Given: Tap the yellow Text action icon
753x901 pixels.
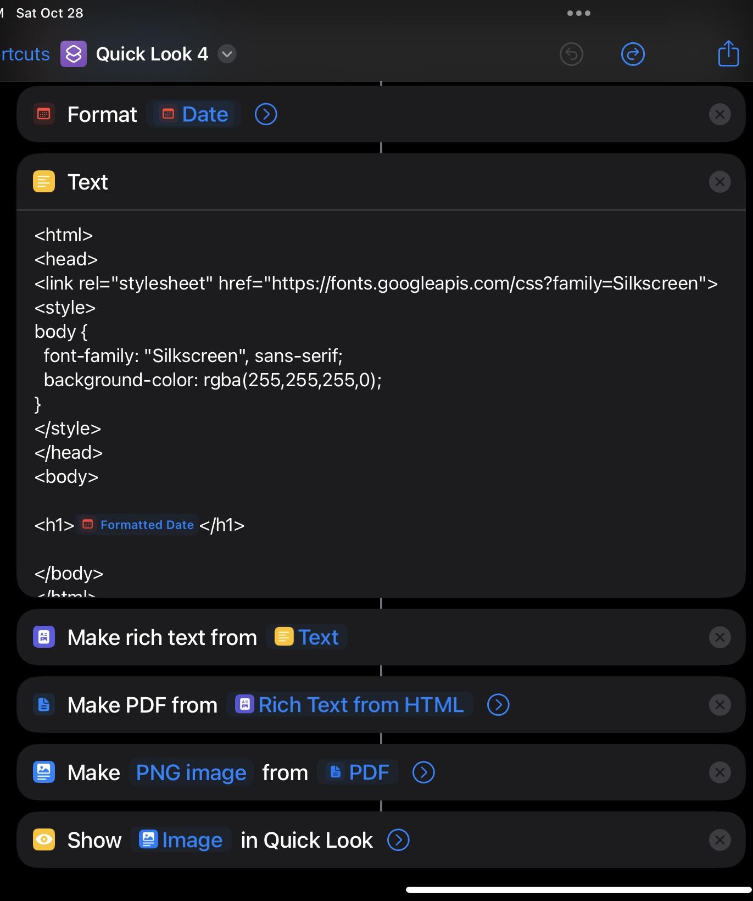Looking at the screenshot, I should tap(44, 182).
